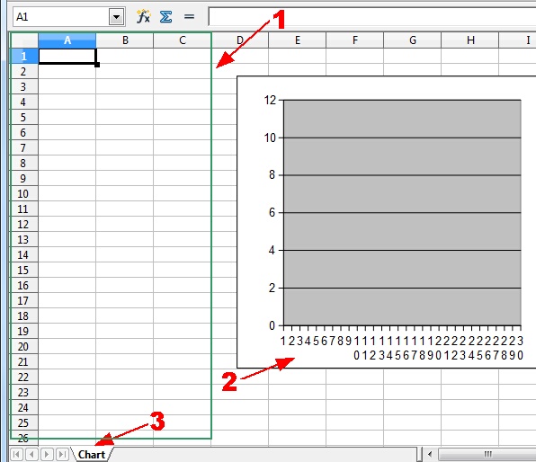The height and width of the screenshot is (462, 536).
Task: Select row 12 header
Action: point(24,224)
